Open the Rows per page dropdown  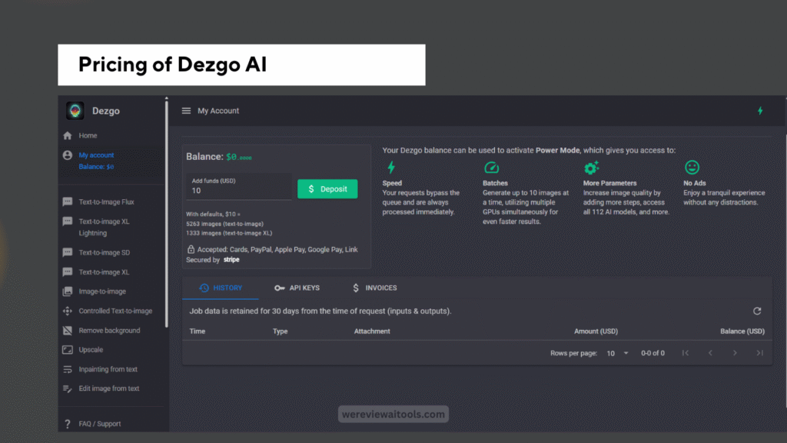(617, 353)
